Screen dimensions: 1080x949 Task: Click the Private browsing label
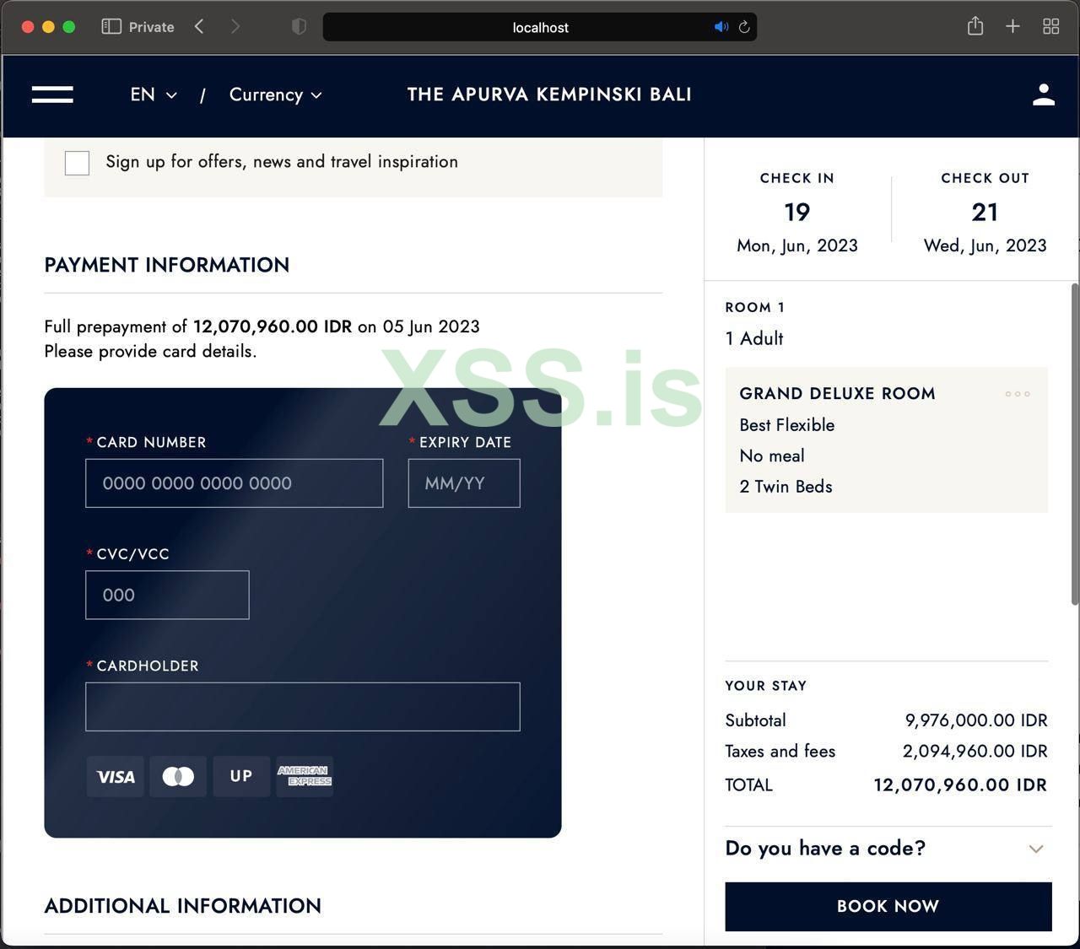pos(152,27)
